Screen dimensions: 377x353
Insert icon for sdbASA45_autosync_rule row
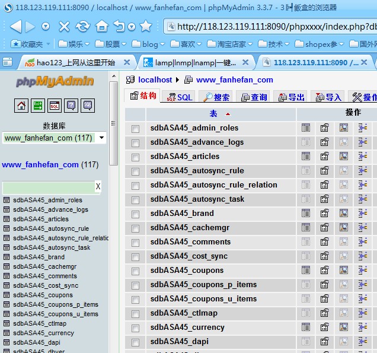(x=363, y=171)
